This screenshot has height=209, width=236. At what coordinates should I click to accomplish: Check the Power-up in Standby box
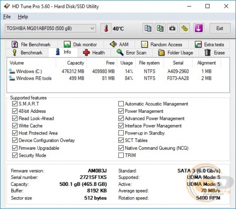tap(121, 133)
